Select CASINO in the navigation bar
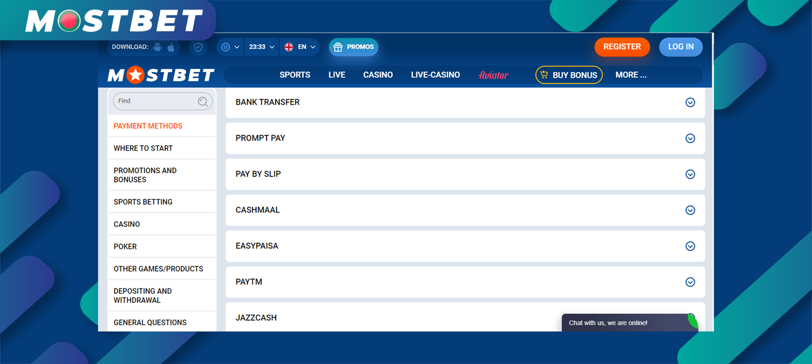 (377, 74)
